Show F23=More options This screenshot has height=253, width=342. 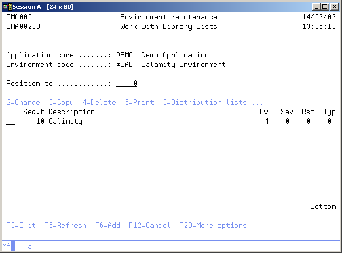(213, 225)
